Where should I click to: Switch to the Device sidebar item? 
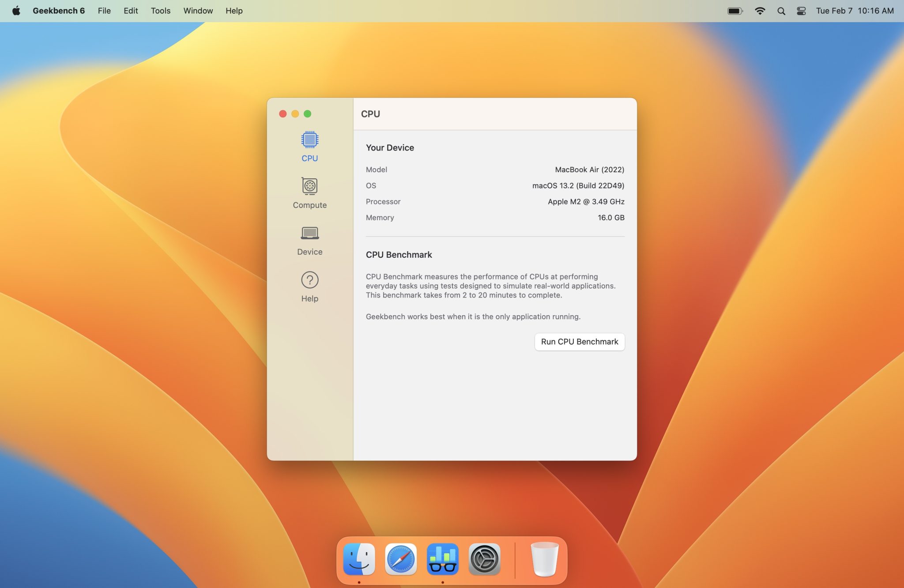pos(309,240)
